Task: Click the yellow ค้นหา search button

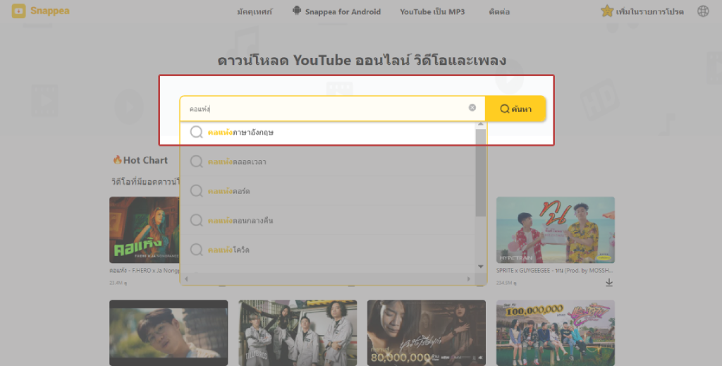Action: tap(515, 109)
